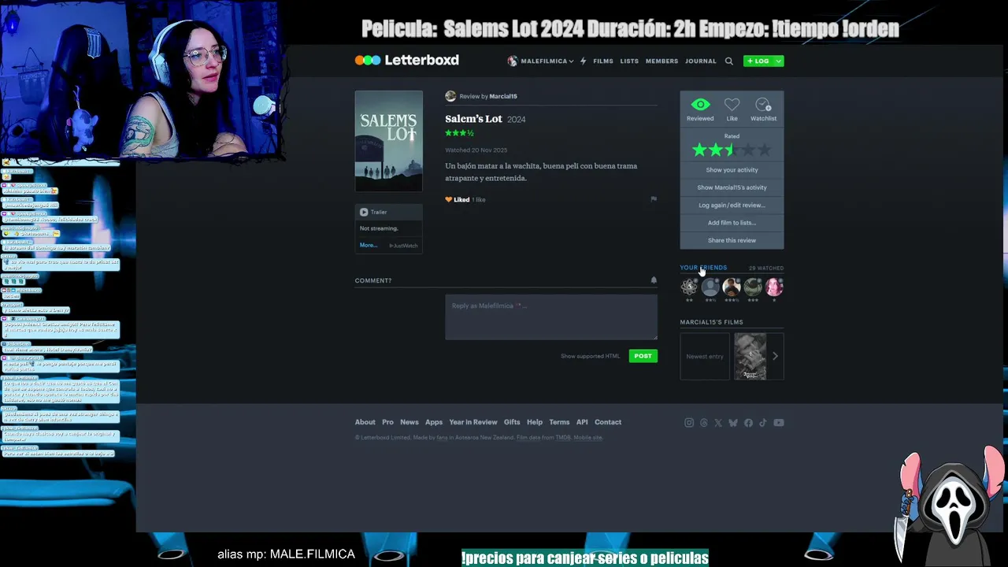Open the first friend avatar with atom picture
This screenshot has width=1008, height=567.
pos(689,287)
